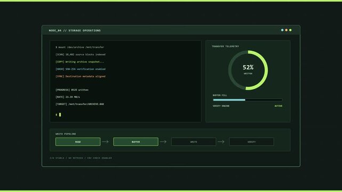342x192 pixels.
Task: Click the VERIFY ENGINE label
Action: pyautogui.click(x=221, y=106)
